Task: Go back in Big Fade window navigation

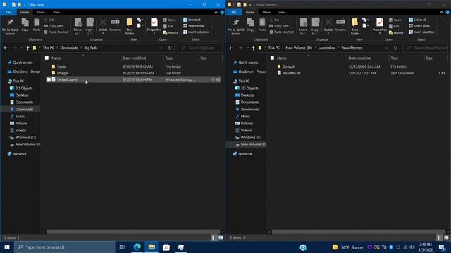Action: 6,48
